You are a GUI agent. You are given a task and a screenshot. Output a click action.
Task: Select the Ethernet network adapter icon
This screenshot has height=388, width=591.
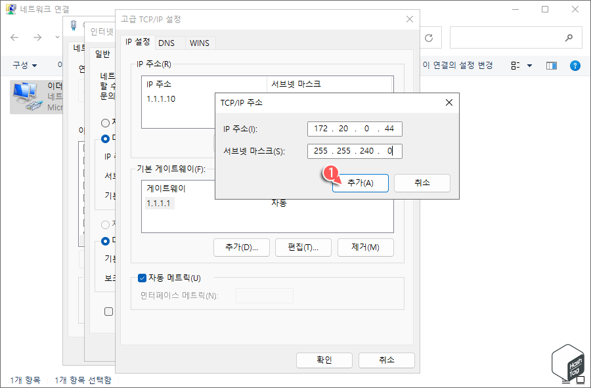26,97
